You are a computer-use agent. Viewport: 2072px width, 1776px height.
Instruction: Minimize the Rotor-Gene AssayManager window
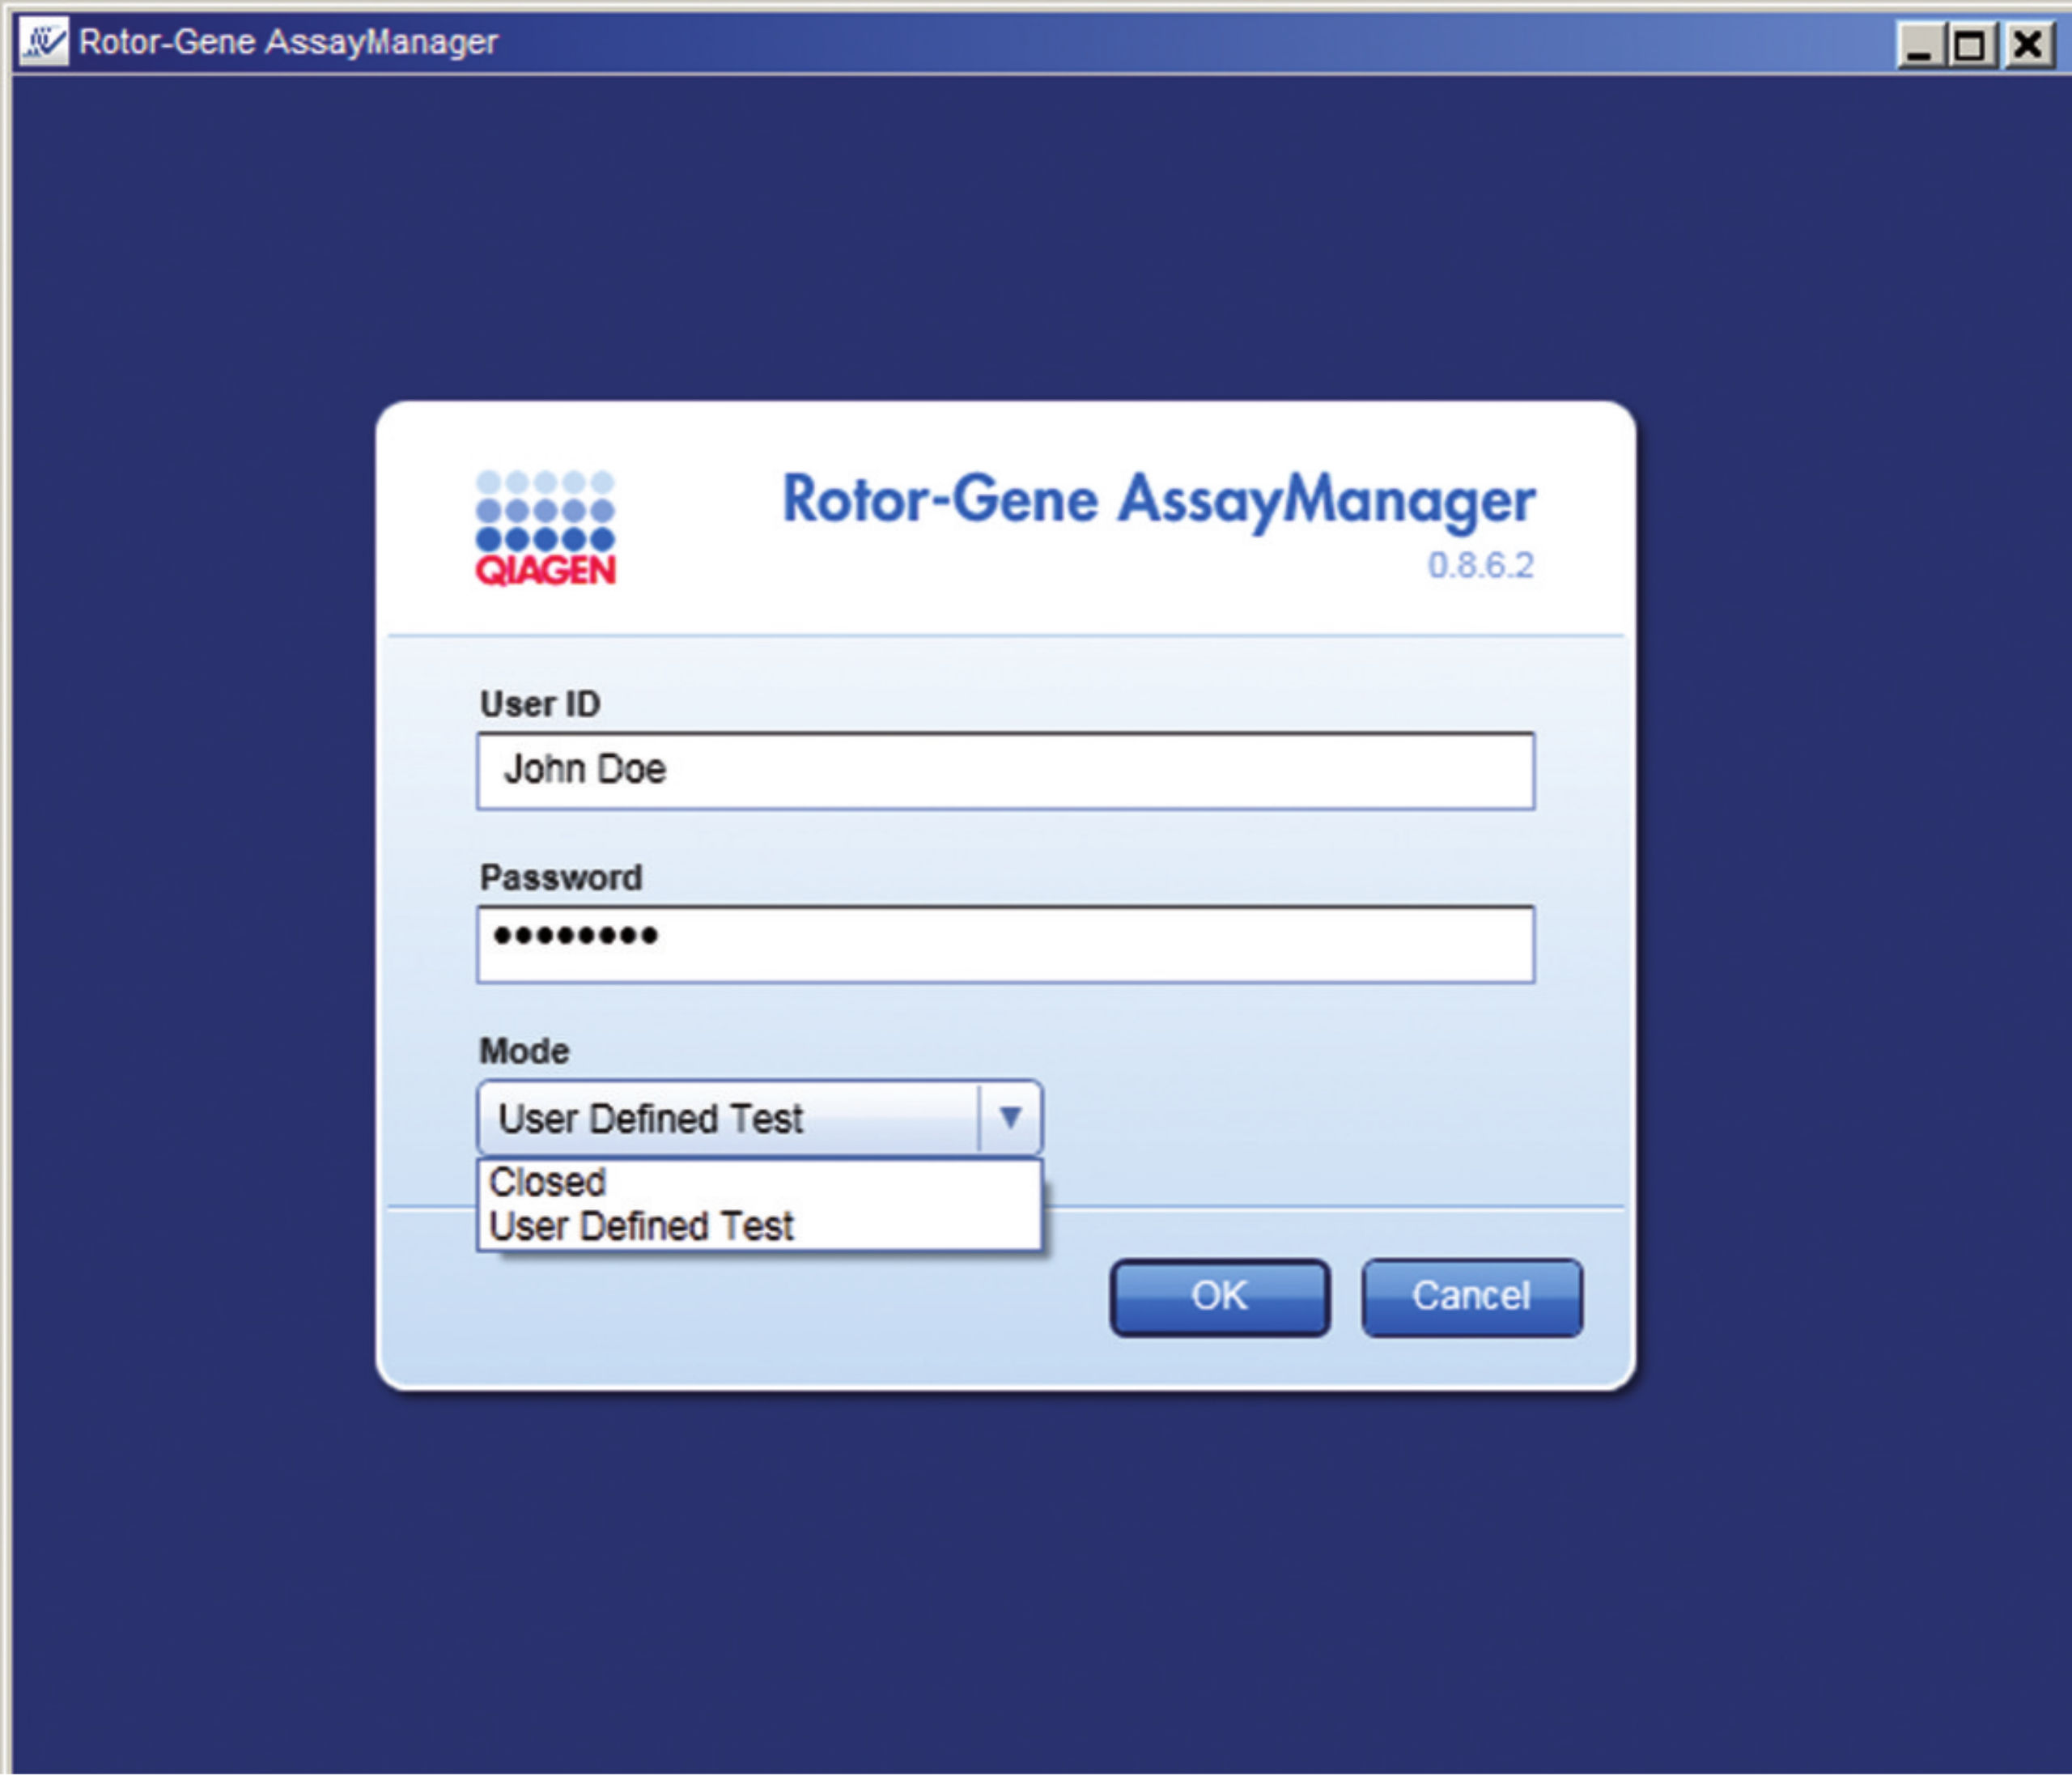tap(1919, 45)
